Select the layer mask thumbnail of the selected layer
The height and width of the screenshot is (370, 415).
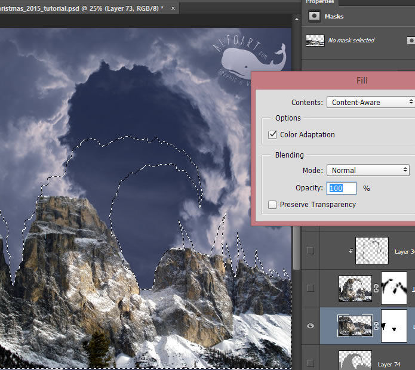(x=394, y=325)
